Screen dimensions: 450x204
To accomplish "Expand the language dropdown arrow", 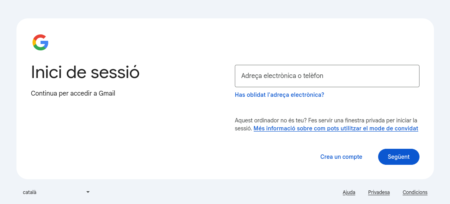I will tap(88, 192).
